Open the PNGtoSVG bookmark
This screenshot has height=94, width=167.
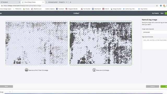17,9
